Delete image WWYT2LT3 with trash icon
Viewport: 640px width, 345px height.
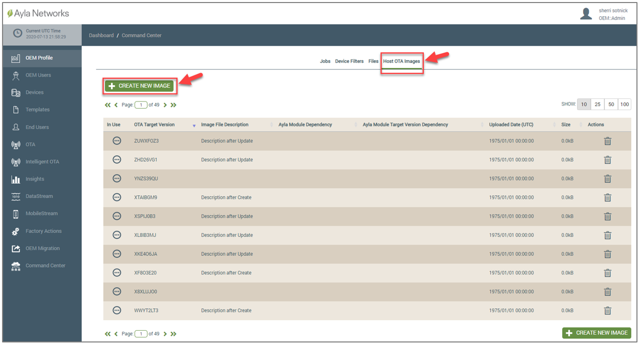tap(608, 310)
